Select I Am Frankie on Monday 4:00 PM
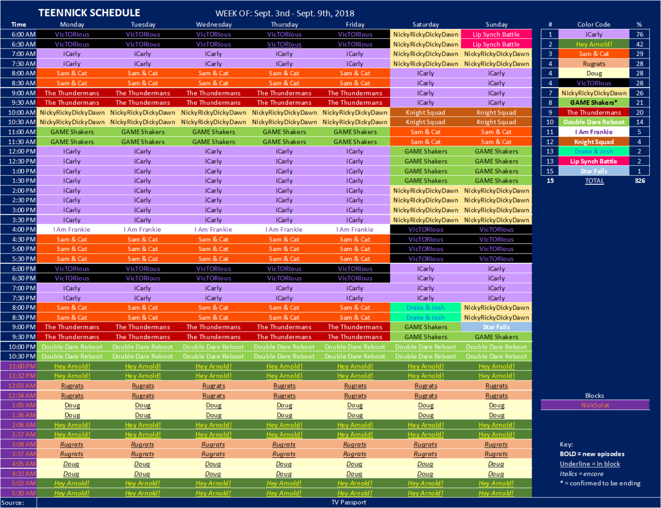Image resolution: width=661 pixels, height=508 pixels. coord(72,229)
